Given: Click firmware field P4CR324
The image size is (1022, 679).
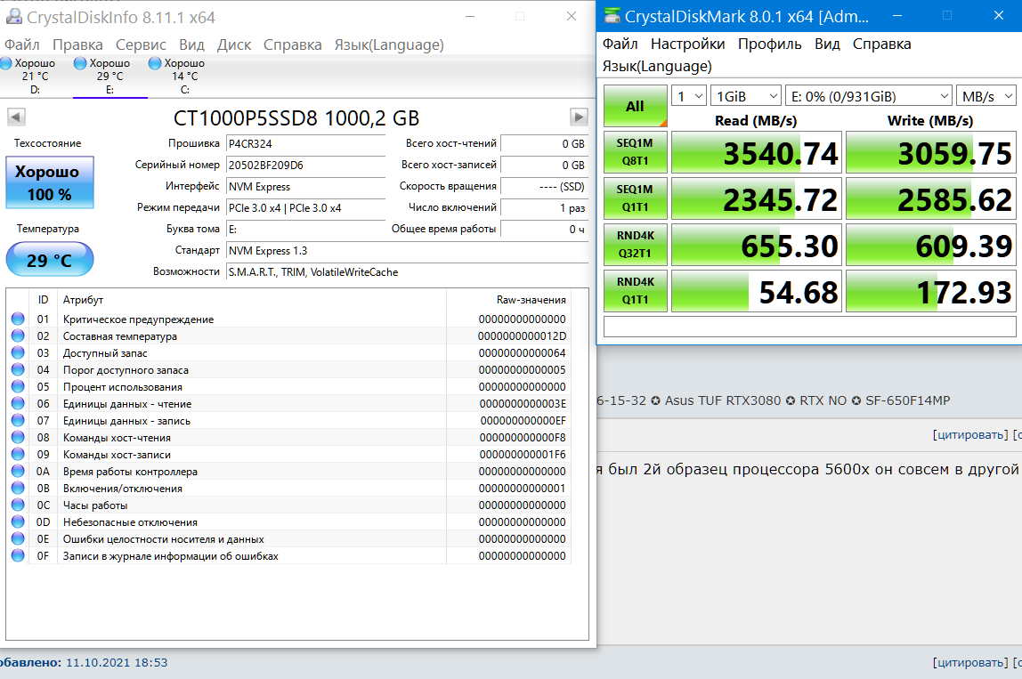Looking at the screenshot, I should click(305, 144).
